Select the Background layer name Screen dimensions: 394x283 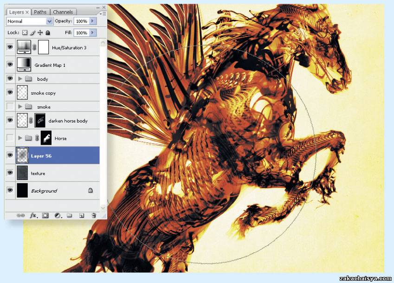click(44, 191)
